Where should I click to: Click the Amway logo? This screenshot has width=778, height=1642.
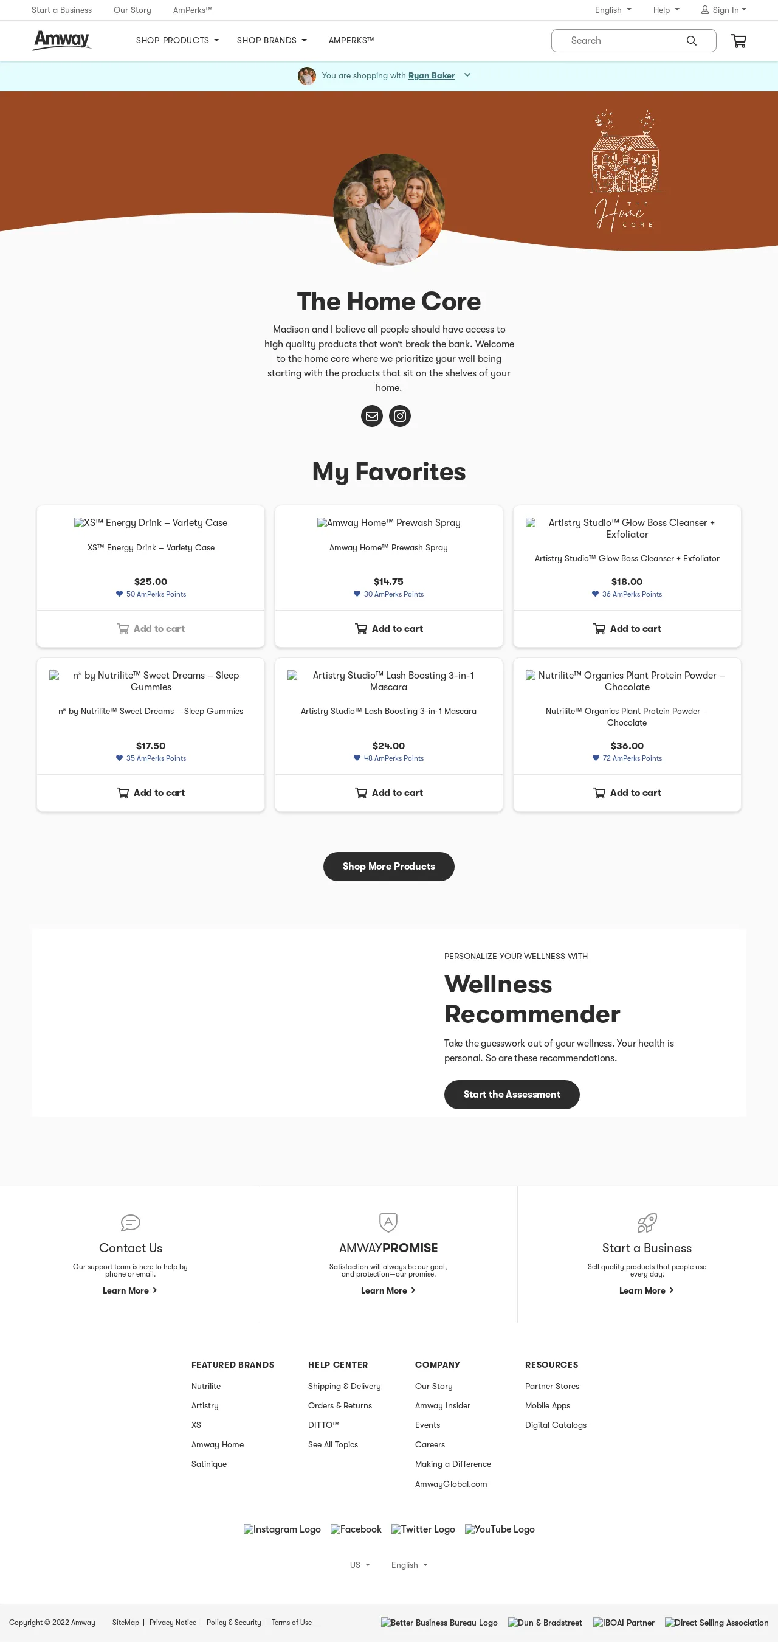point(62,40)
